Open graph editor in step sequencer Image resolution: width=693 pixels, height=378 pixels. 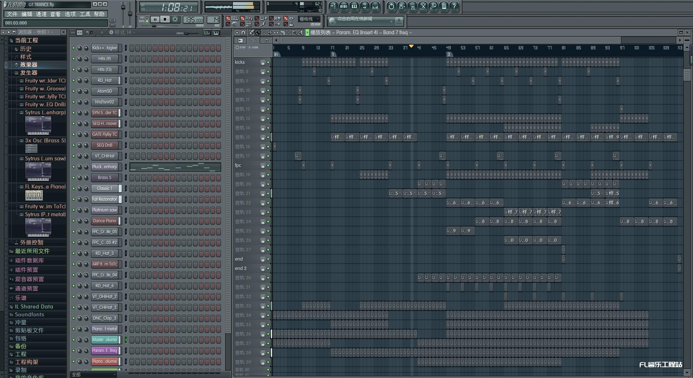click(x=207, y=33)
